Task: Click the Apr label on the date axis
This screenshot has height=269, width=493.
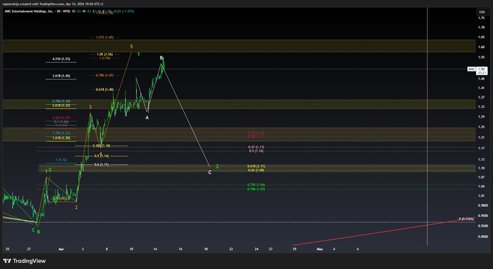Action: [x=62, y=249]
